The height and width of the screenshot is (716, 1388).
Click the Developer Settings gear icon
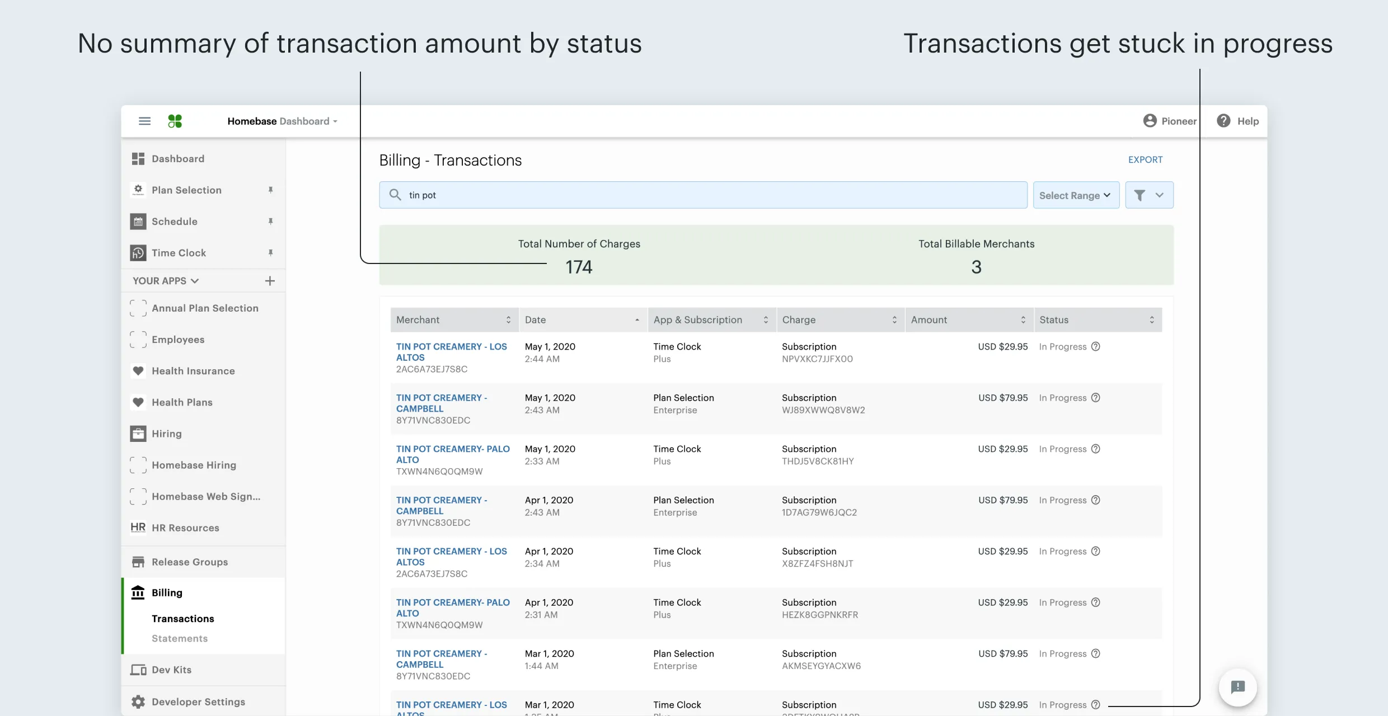138,701
